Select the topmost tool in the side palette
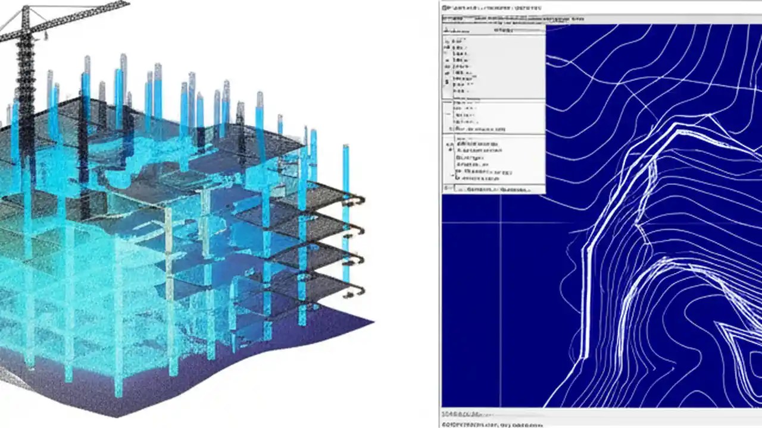Viewport: 762px width, 428px height. [x=446, y=40]
